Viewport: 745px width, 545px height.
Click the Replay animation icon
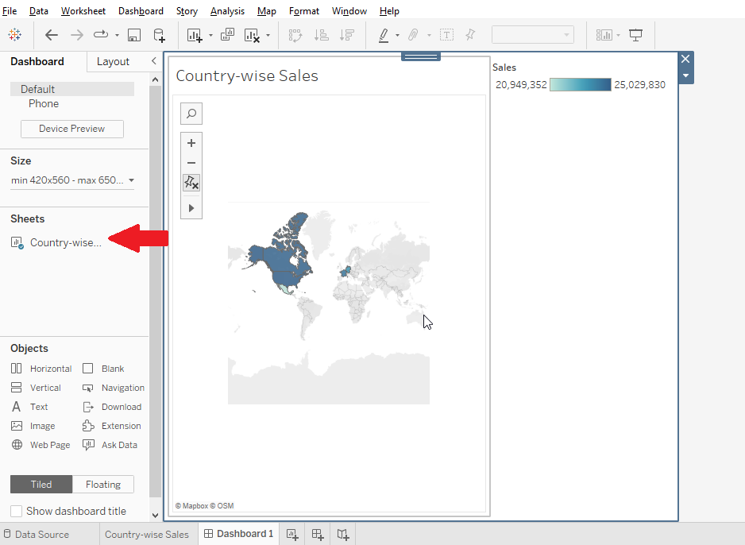pos(101,34)
